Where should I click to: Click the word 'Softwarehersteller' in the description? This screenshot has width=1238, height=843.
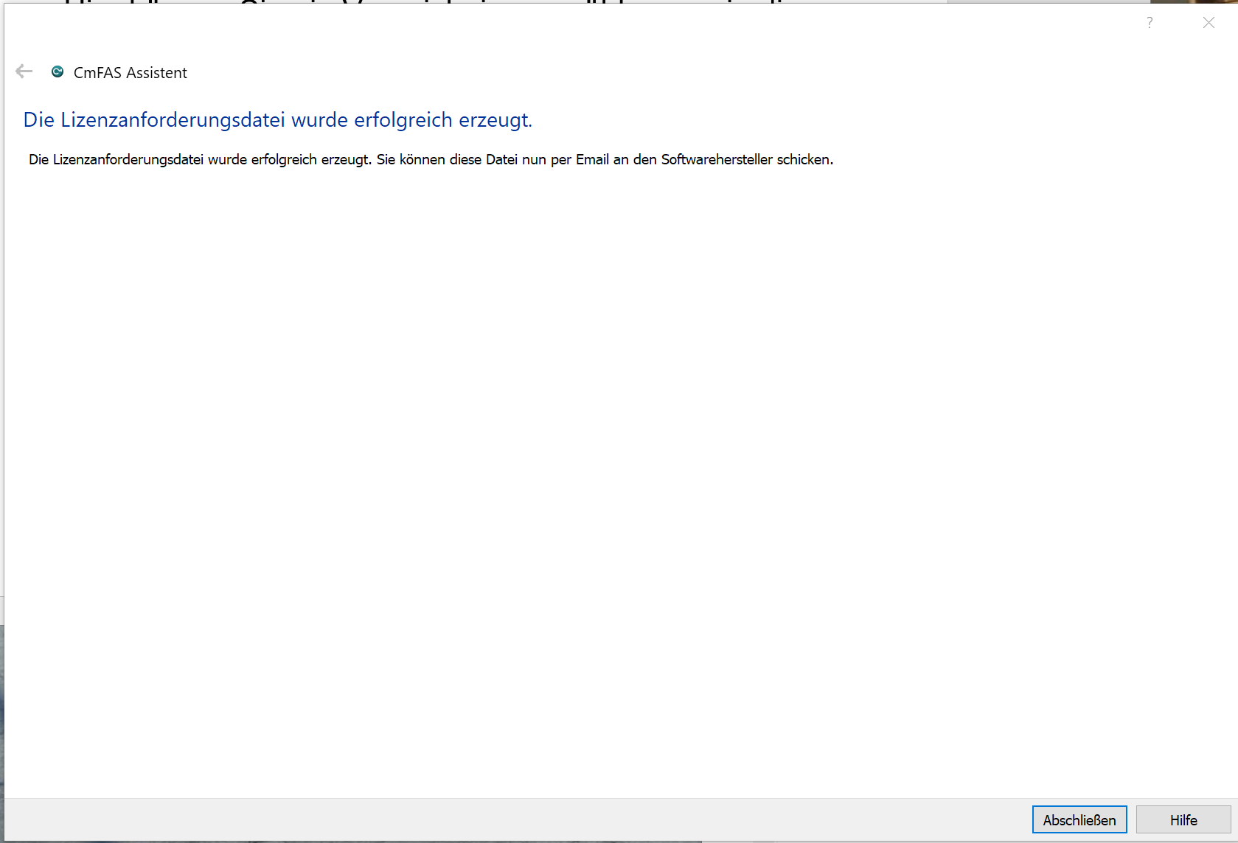tap(716, 160)
